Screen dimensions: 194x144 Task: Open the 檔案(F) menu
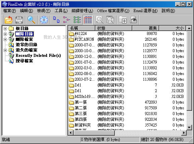[9, 11]
